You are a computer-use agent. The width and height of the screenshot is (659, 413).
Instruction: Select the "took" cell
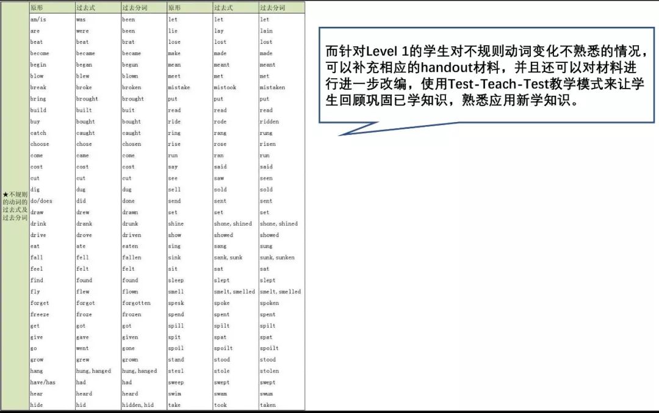click(220, 405)
